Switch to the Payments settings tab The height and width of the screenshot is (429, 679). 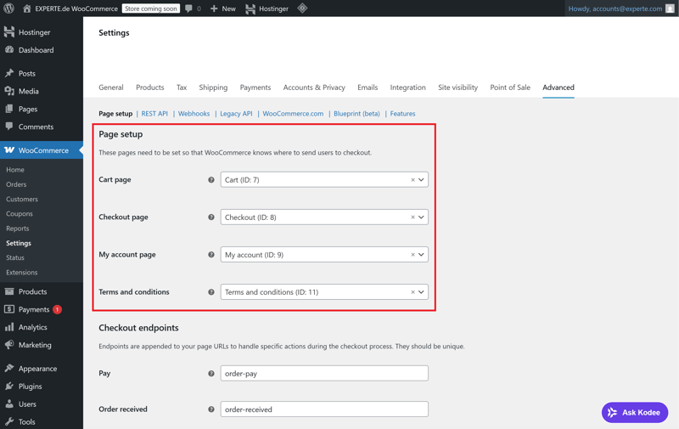click(x=255, y=87)
